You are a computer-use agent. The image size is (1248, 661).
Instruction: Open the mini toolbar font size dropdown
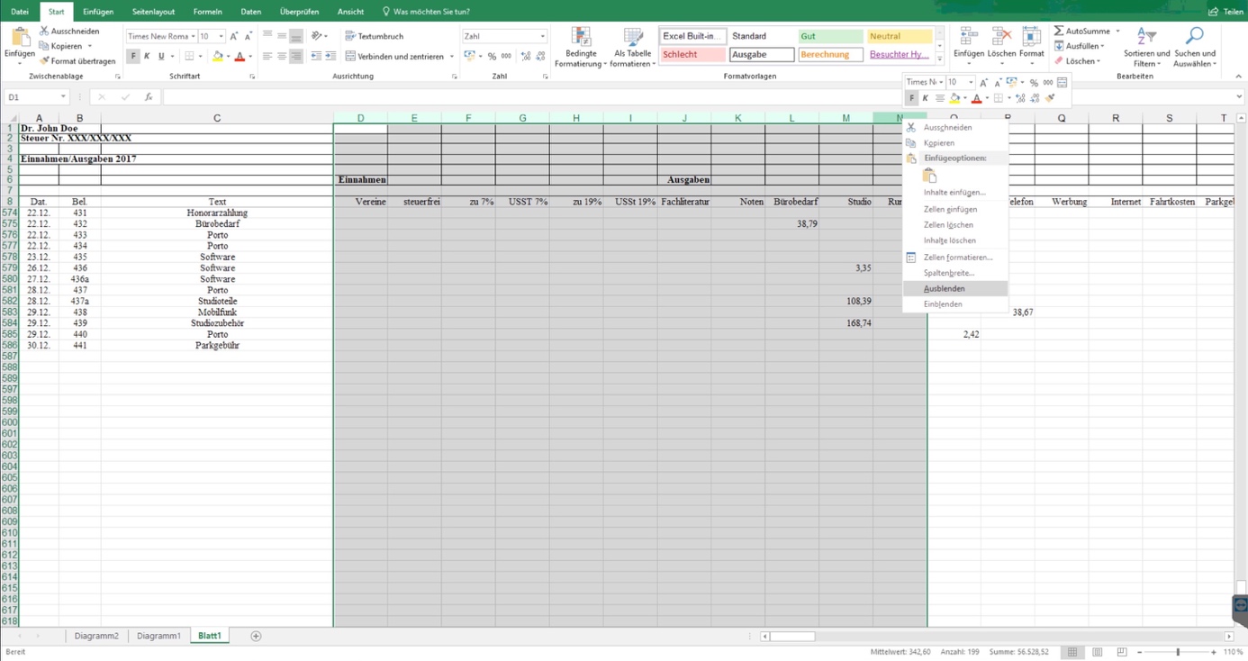[970, 82]
